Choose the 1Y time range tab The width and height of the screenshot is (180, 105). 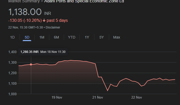click(x=87, y=37)
